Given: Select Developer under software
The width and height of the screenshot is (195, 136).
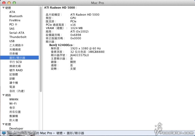Looking at the screenshot, I should coord(16,128).
